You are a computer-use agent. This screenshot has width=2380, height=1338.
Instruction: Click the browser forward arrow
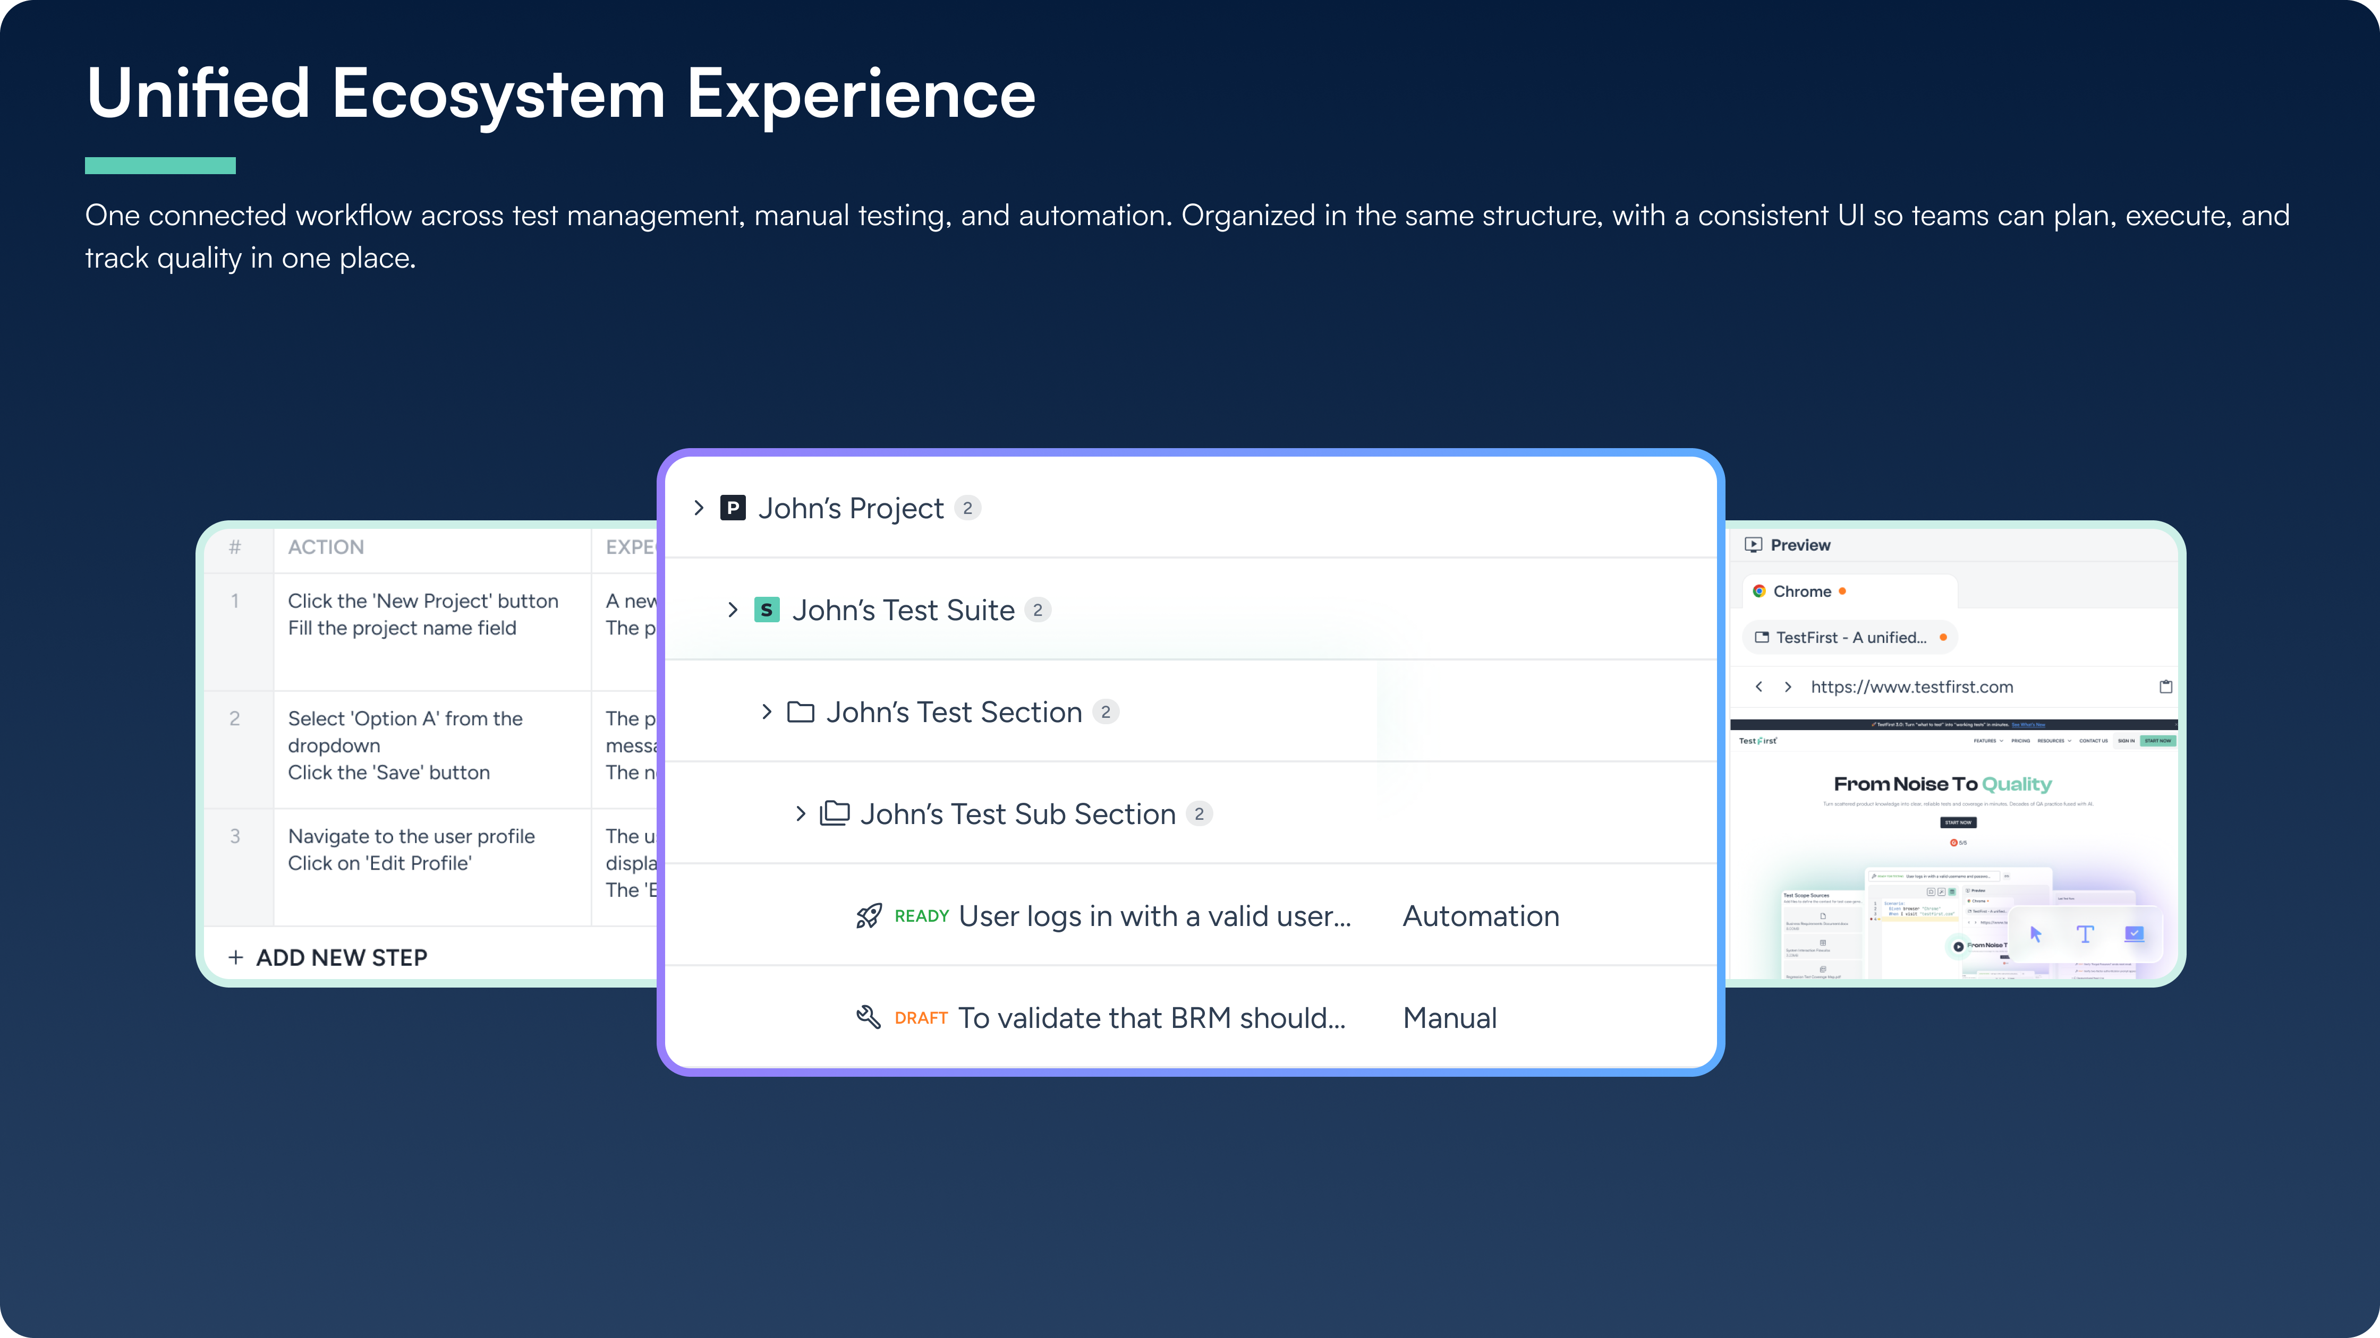[x=1788, y=686]
